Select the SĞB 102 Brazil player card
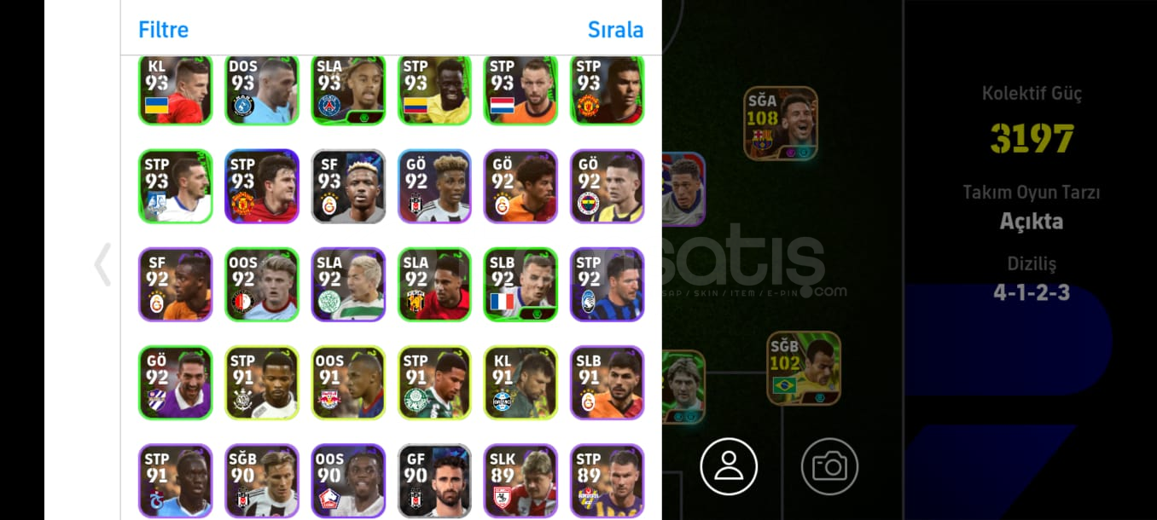This screenshot has height=520, width=1157. click(803, 367)
